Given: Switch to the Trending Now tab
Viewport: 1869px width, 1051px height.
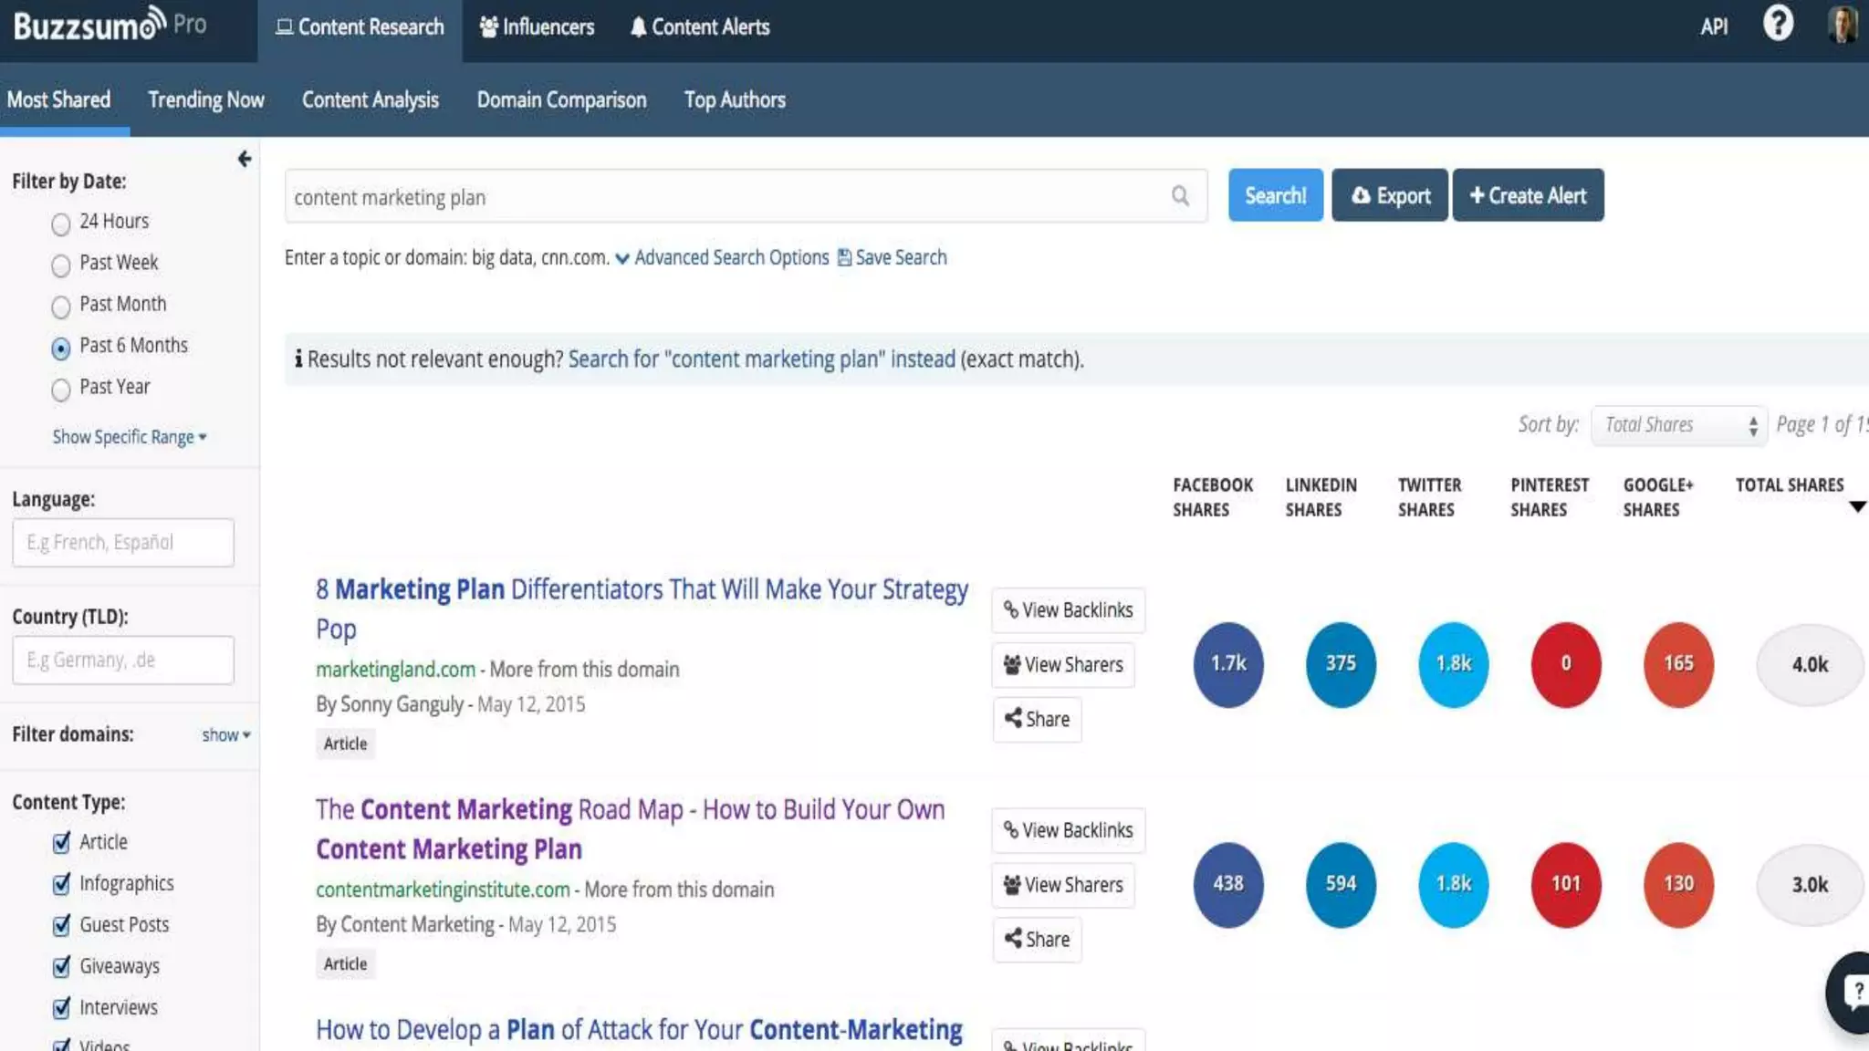Looking at the screenshot, I should click(206, 100).
